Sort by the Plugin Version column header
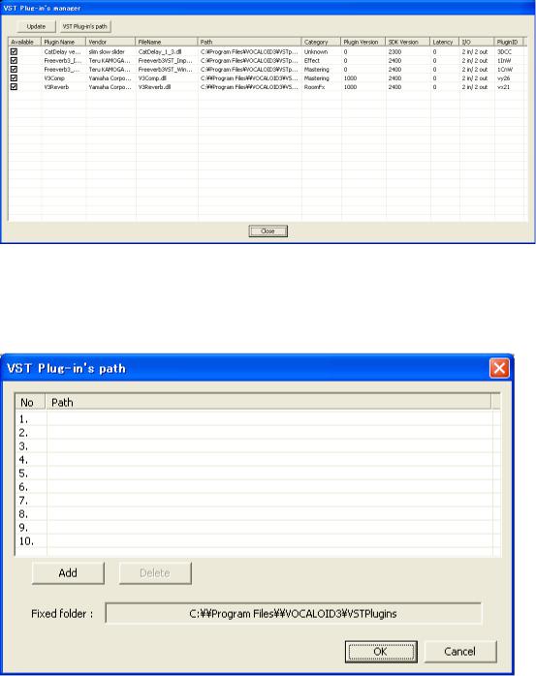Image resolution: width=536 pixels, height=676 pixels. [363, 42]
